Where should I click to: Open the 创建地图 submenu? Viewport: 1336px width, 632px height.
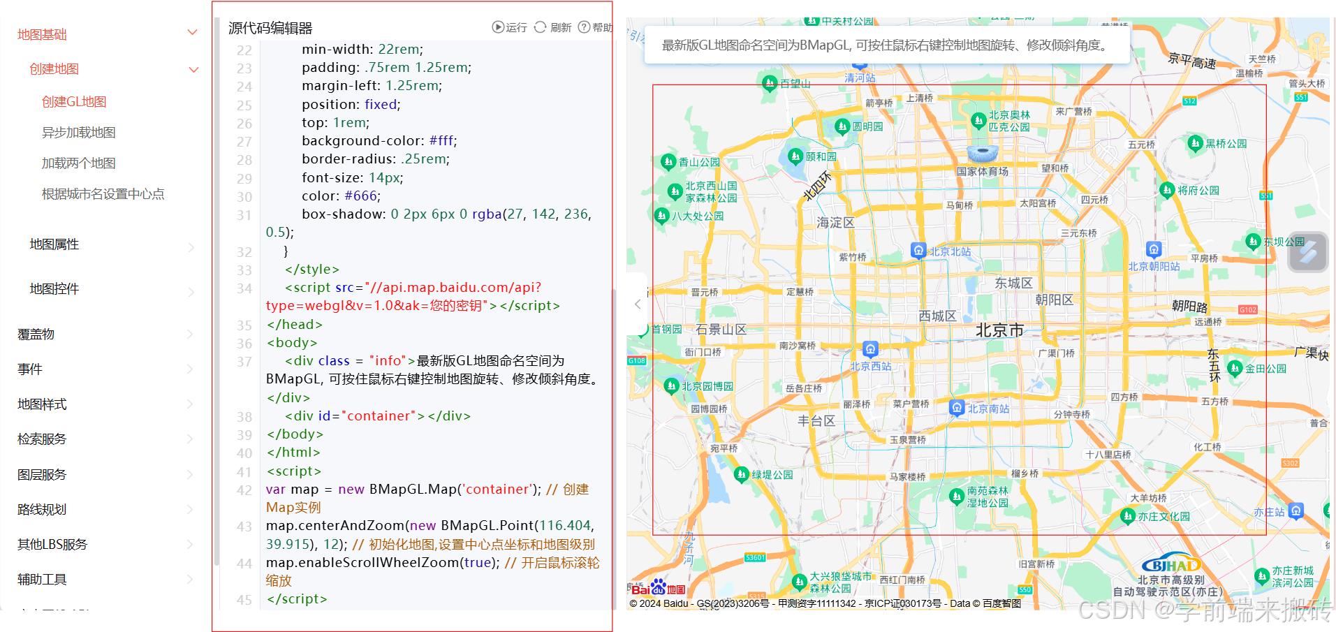click(x=54, y=69)
